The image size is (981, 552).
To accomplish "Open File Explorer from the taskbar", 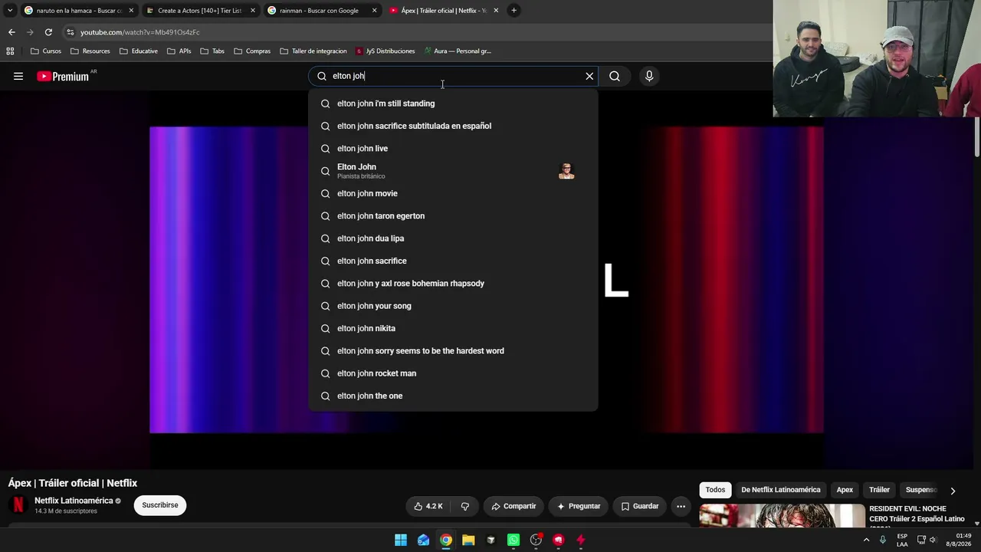I will [468, 540].
